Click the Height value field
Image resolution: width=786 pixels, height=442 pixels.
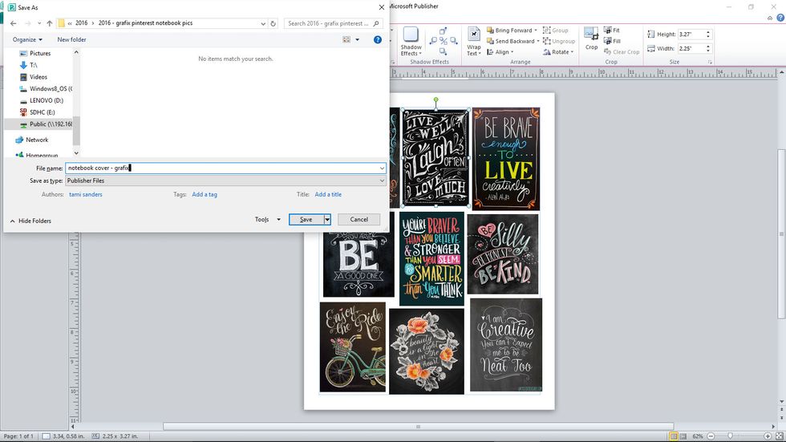pyautogui.click(x=691, y=34)
